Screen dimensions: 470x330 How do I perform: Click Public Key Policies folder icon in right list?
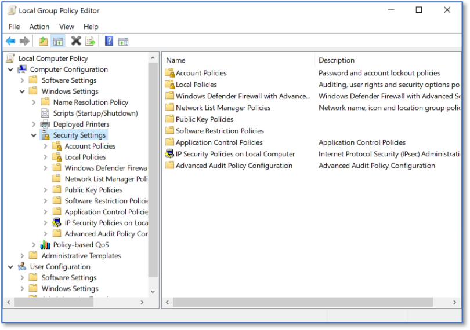tap(169, 119)
